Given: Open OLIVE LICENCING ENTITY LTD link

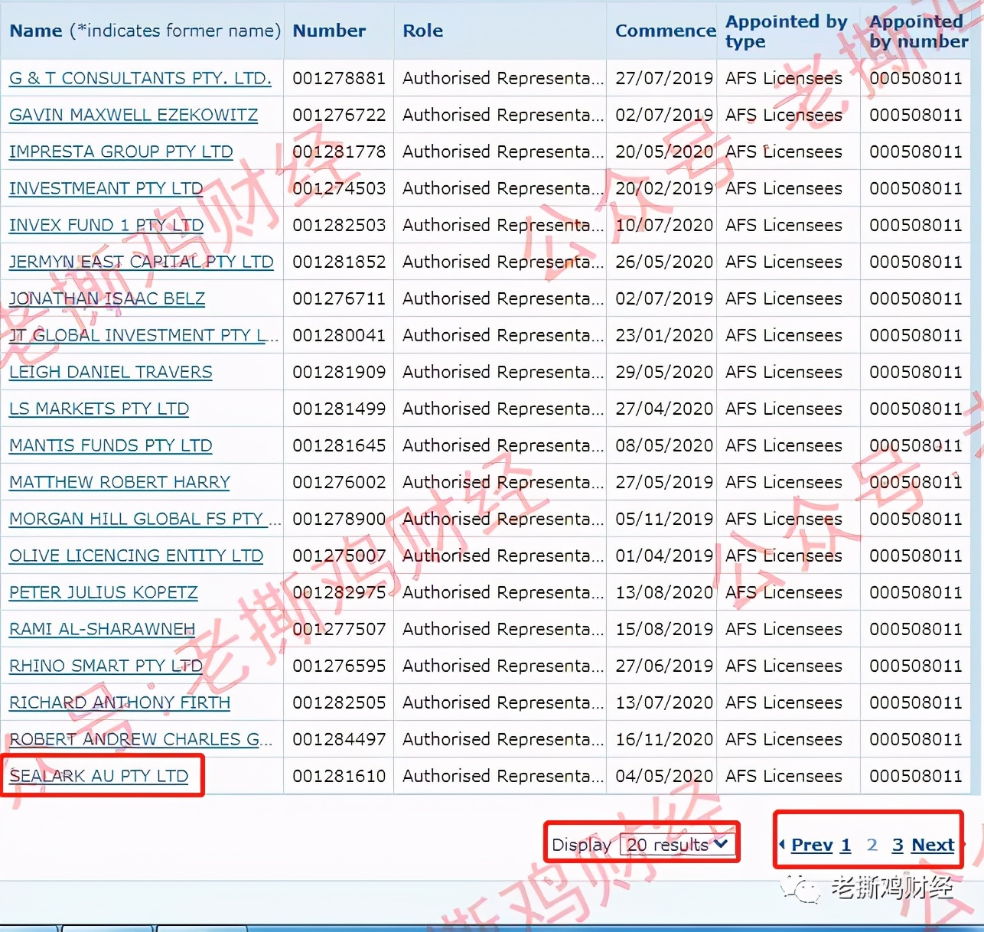Looking at the screenshot, I should click(136, 556).
